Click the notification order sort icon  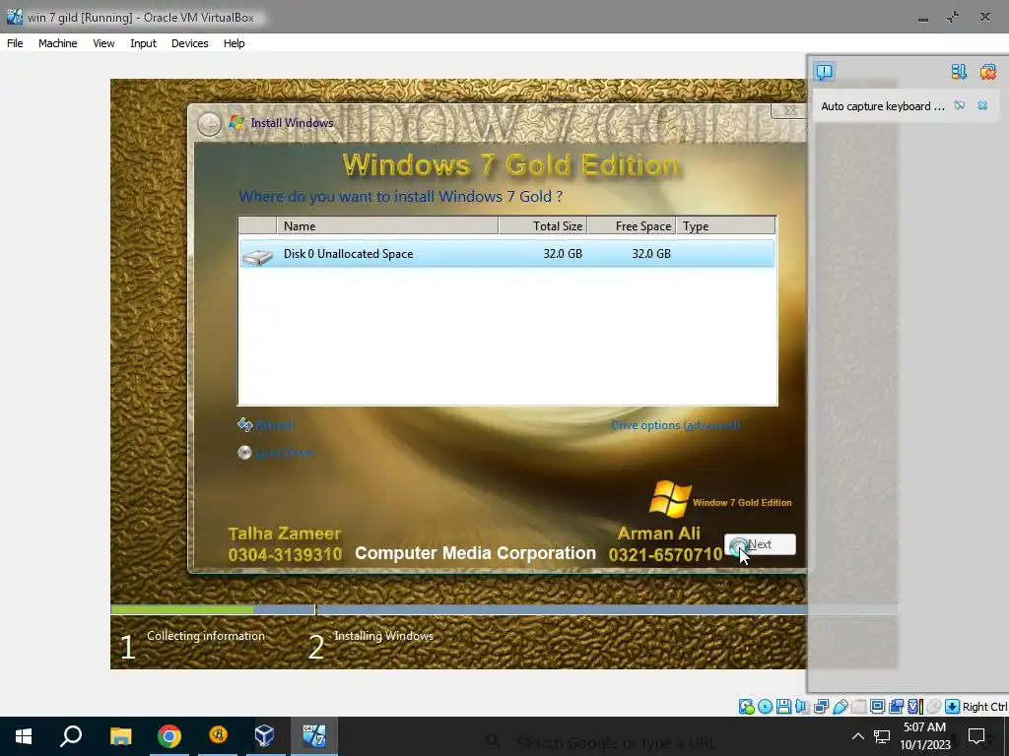pyautogui.click(x=959, y=71)
